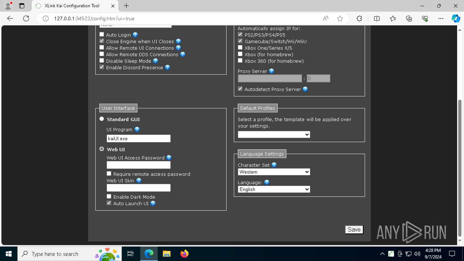
Task: Click the UI Program text field
Action: coord(138,138)
